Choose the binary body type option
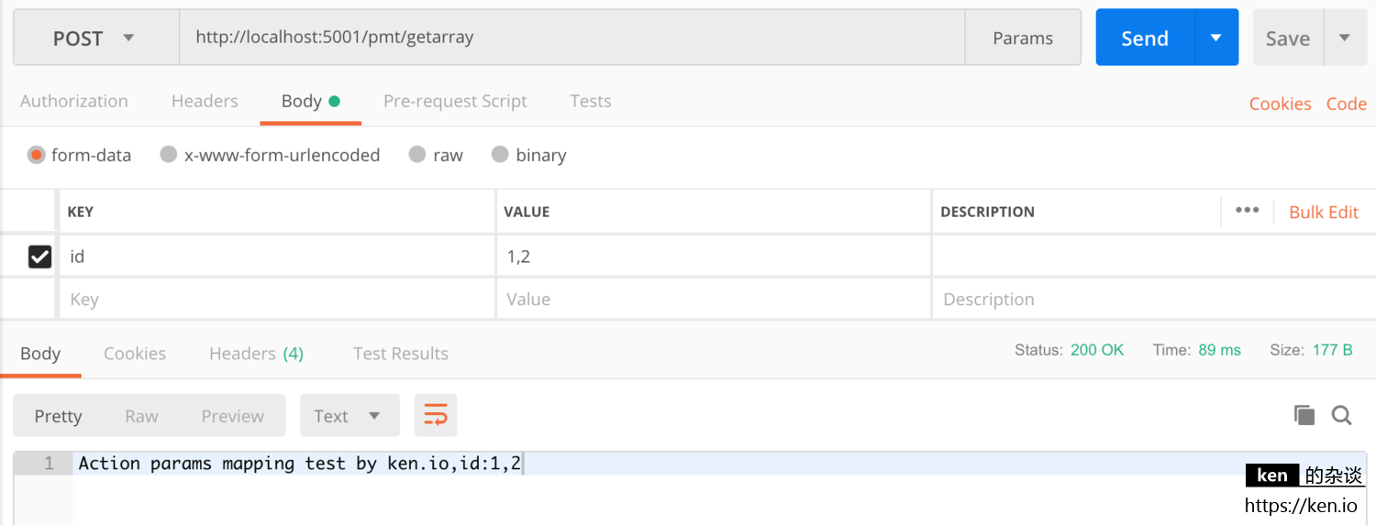The width and height of the screenshot is (1376, 525). pyautogui.click(x=500, y=155)
